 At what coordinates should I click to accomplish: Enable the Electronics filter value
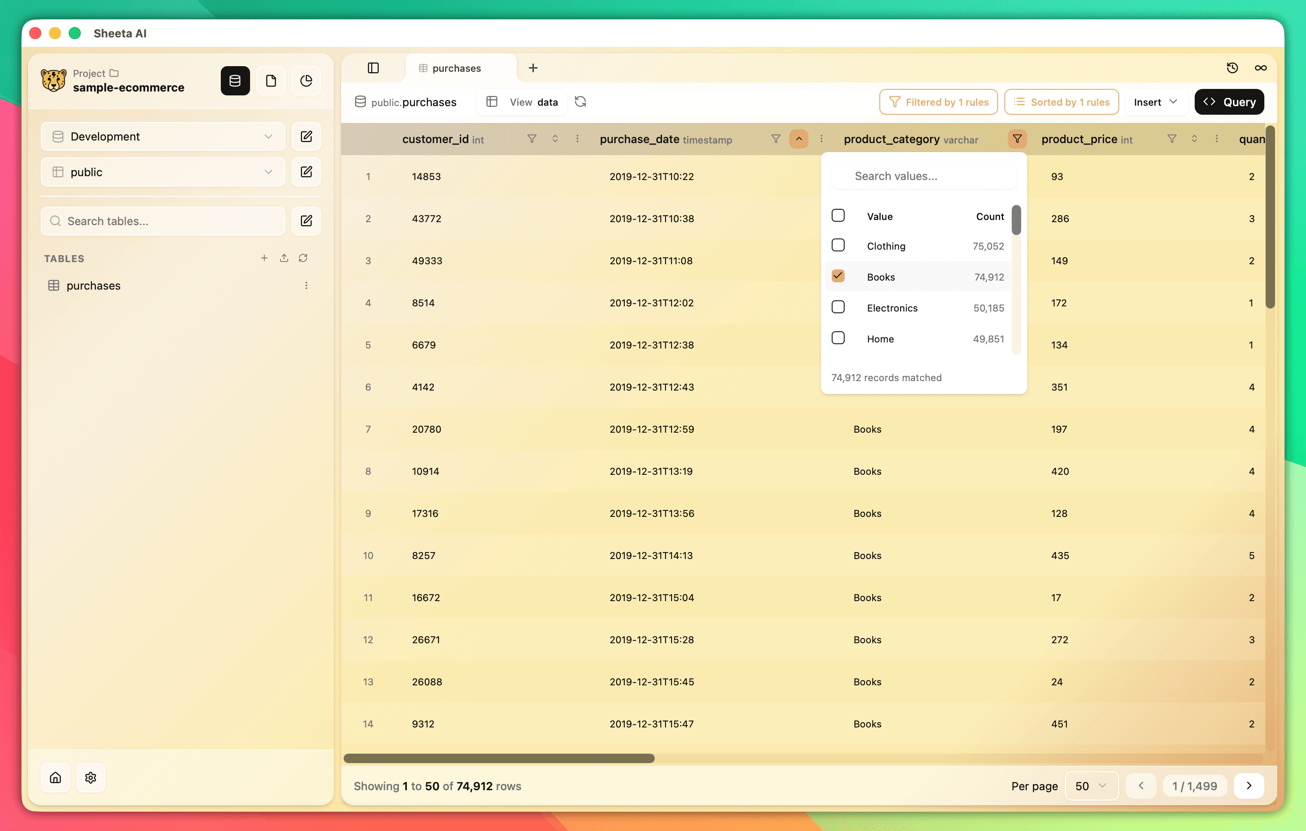[839, 308]
